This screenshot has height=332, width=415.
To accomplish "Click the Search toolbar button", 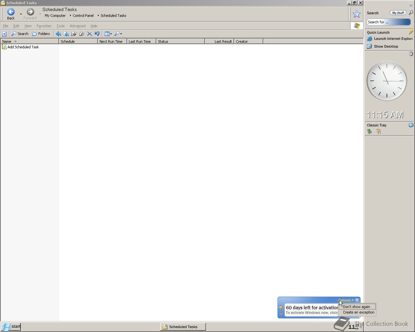I will 20,34.
